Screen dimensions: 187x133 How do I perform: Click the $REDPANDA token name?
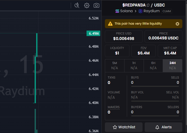click(134, 5)
